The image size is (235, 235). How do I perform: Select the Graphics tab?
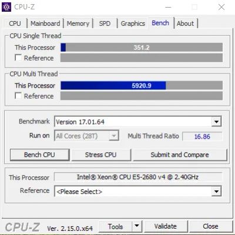pyautogui.click(x=133, y=23)
